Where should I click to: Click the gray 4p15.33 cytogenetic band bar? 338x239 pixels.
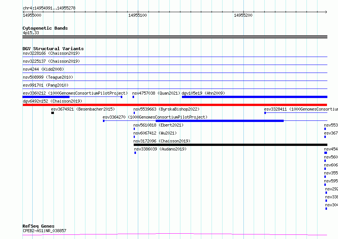click(175, 37)
